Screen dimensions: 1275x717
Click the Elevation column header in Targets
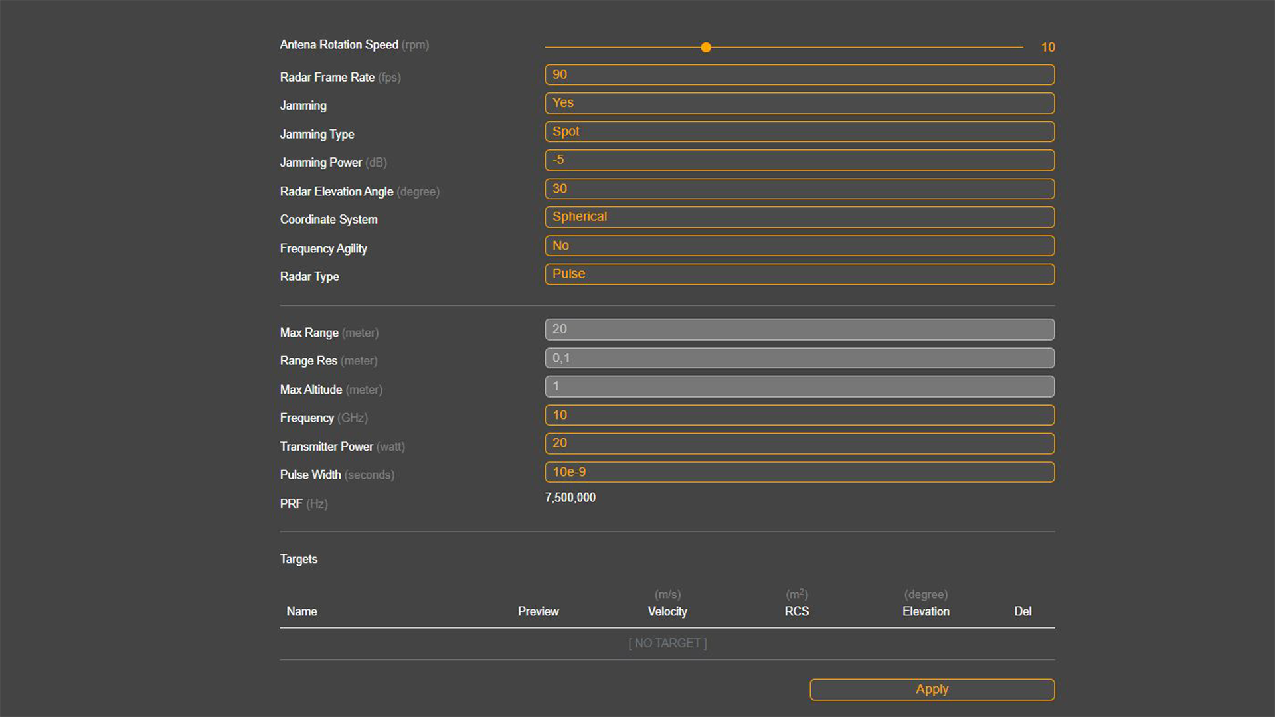[x=926, y=611]
